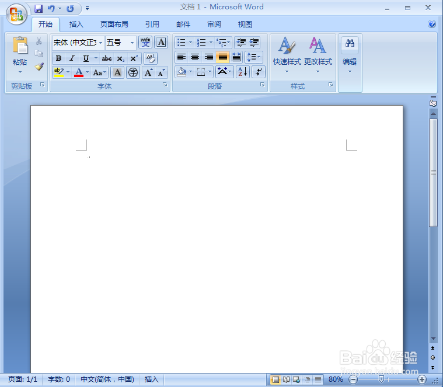Open line spacing dropdown
Screen dimensions: 443x387
pos(254,57)
